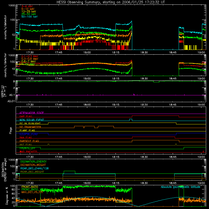Select the GAP_FLAG label
Viewport: 209px width, 209px height.
coord(26,116)
